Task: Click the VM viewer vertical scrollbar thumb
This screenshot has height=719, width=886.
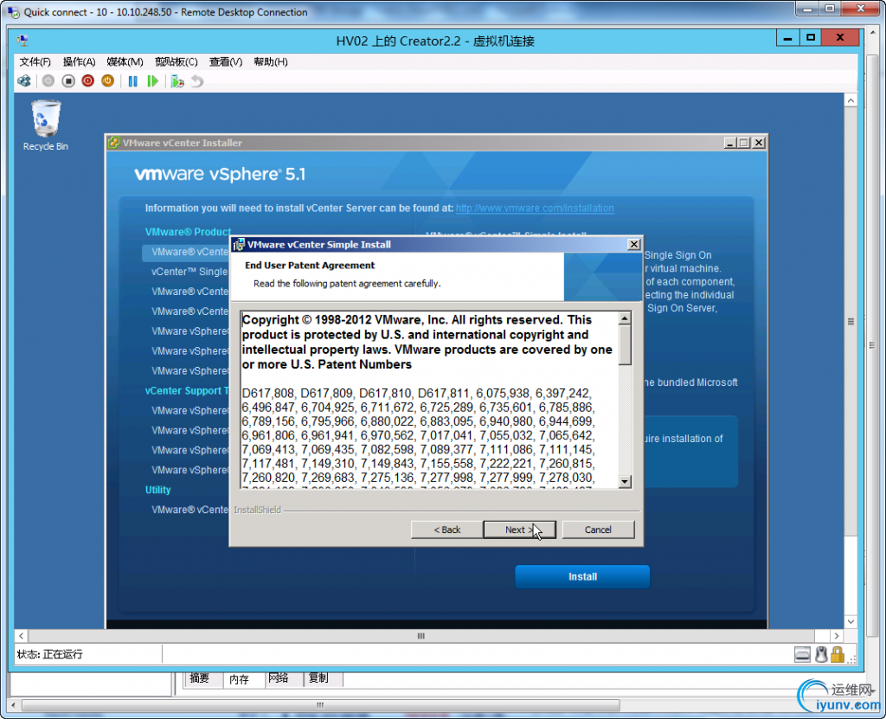Action: point(851,321)
